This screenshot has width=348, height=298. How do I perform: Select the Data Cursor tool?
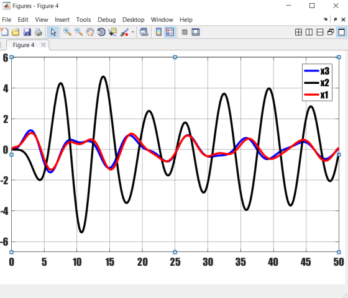point(112,32)
